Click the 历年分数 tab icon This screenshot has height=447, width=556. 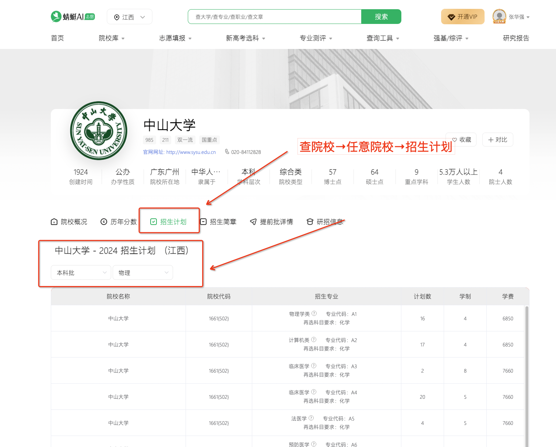[104, 222]
